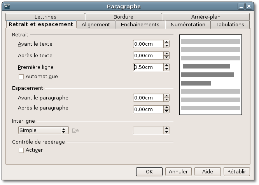Increase the 'Avant le texte' indent value

coord(166,42)
